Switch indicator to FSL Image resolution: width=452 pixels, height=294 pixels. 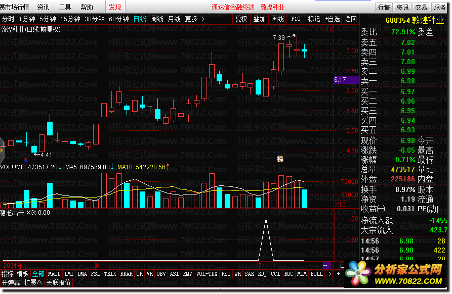[x=96, y=274]
